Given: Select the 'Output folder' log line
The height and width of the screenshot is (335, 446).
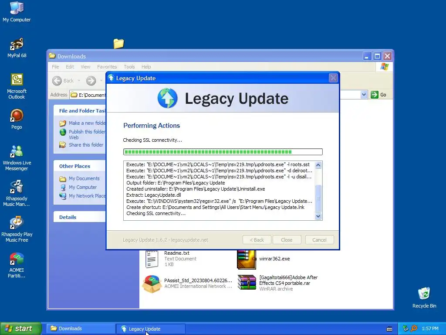Looking at the screenshot, I should pyautogui.click(x=176, y=183).
